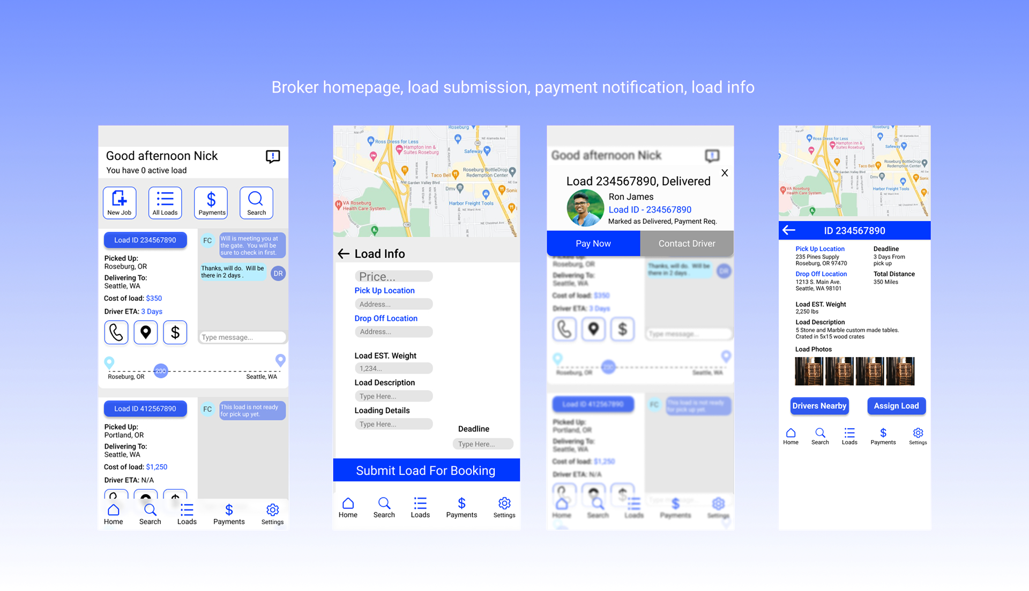Open Loads in load detail screen nav

tap(849, 436)
